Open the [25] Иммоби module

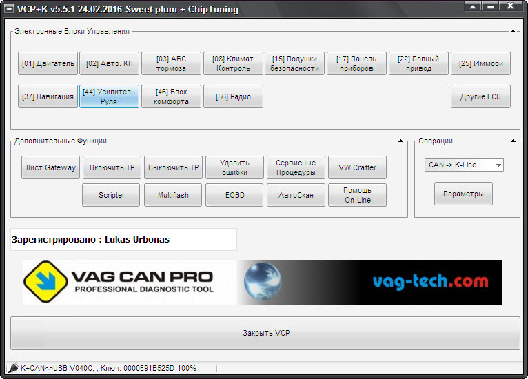[481, 63]
